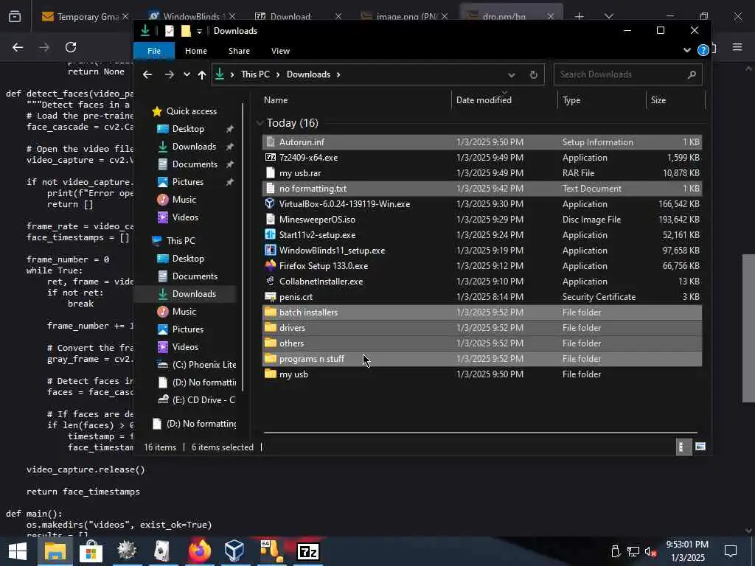This screenshot has width=755, height=566.
Task: Open the View ribbon tab
Action: 280,51
